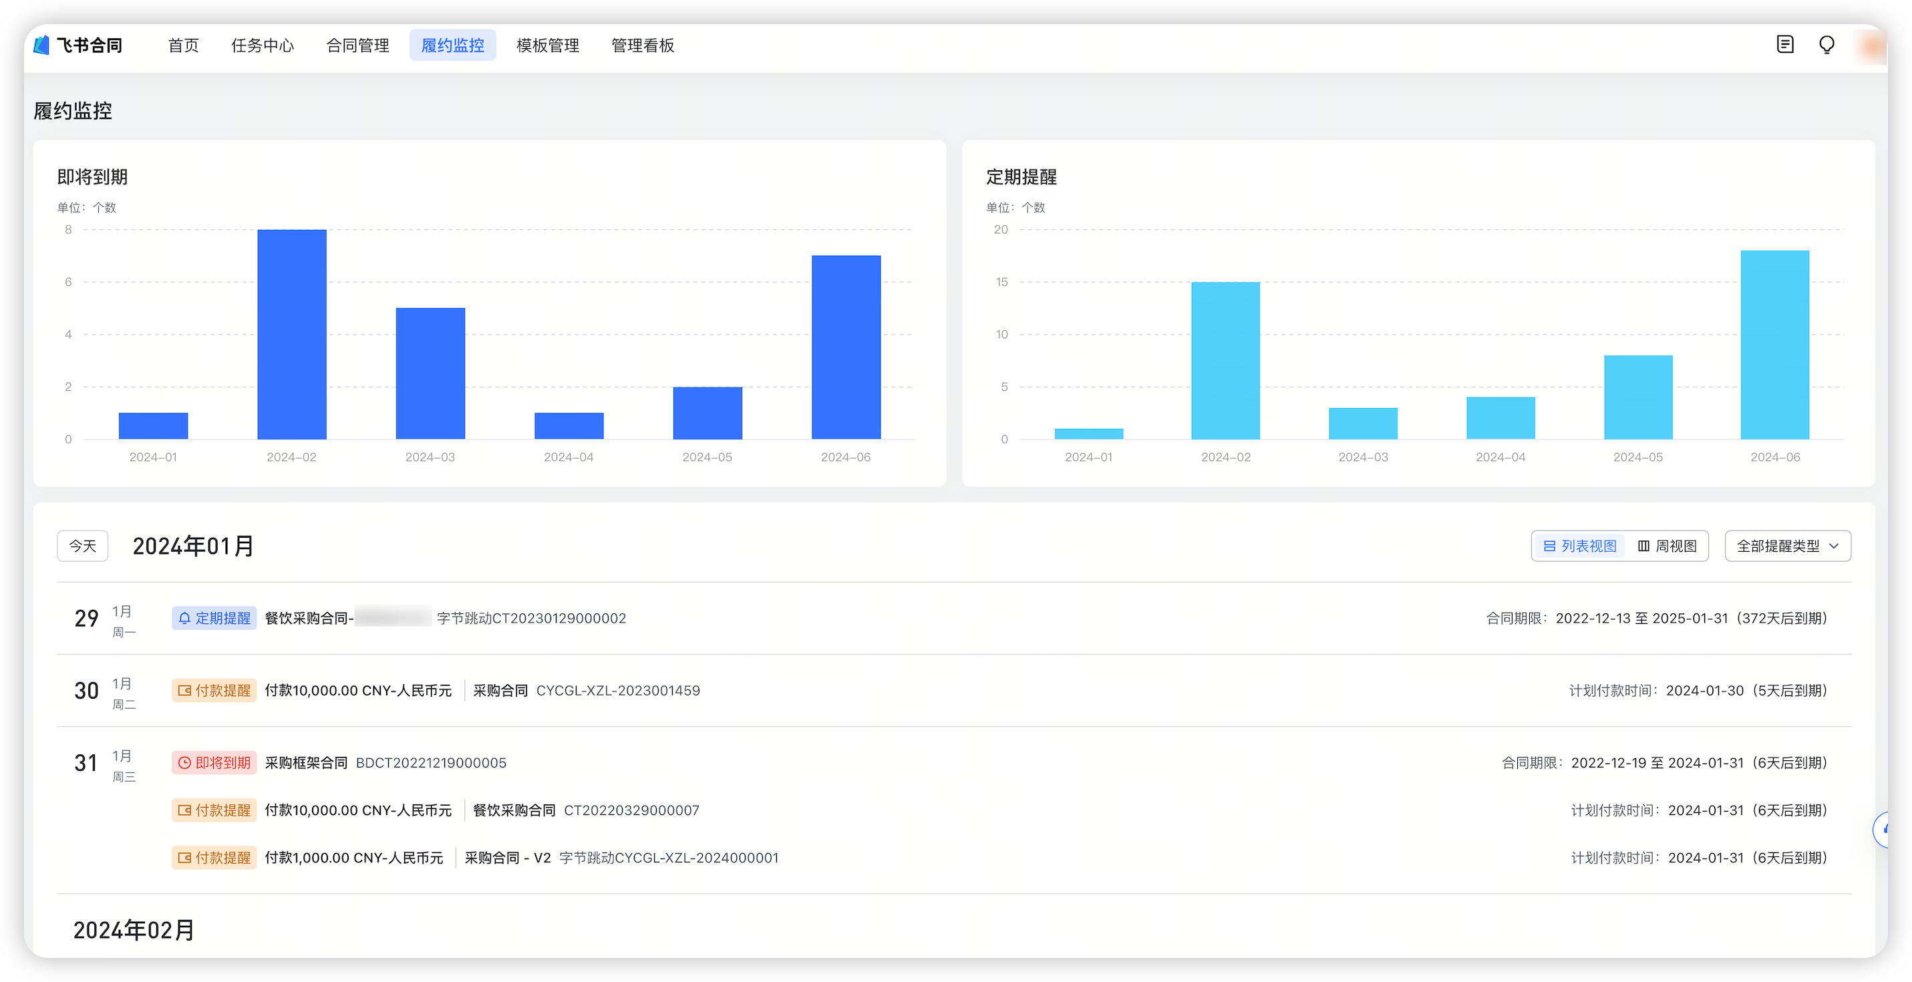Select the 任务中心 nav item
This screenshot has width=1912, height=982.
click(262, 45)
